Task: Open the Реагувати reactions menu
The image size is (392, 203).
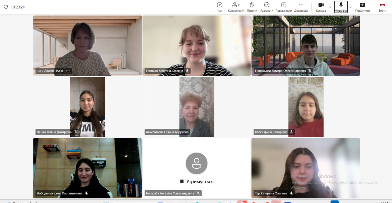Action: click(267, 7)
